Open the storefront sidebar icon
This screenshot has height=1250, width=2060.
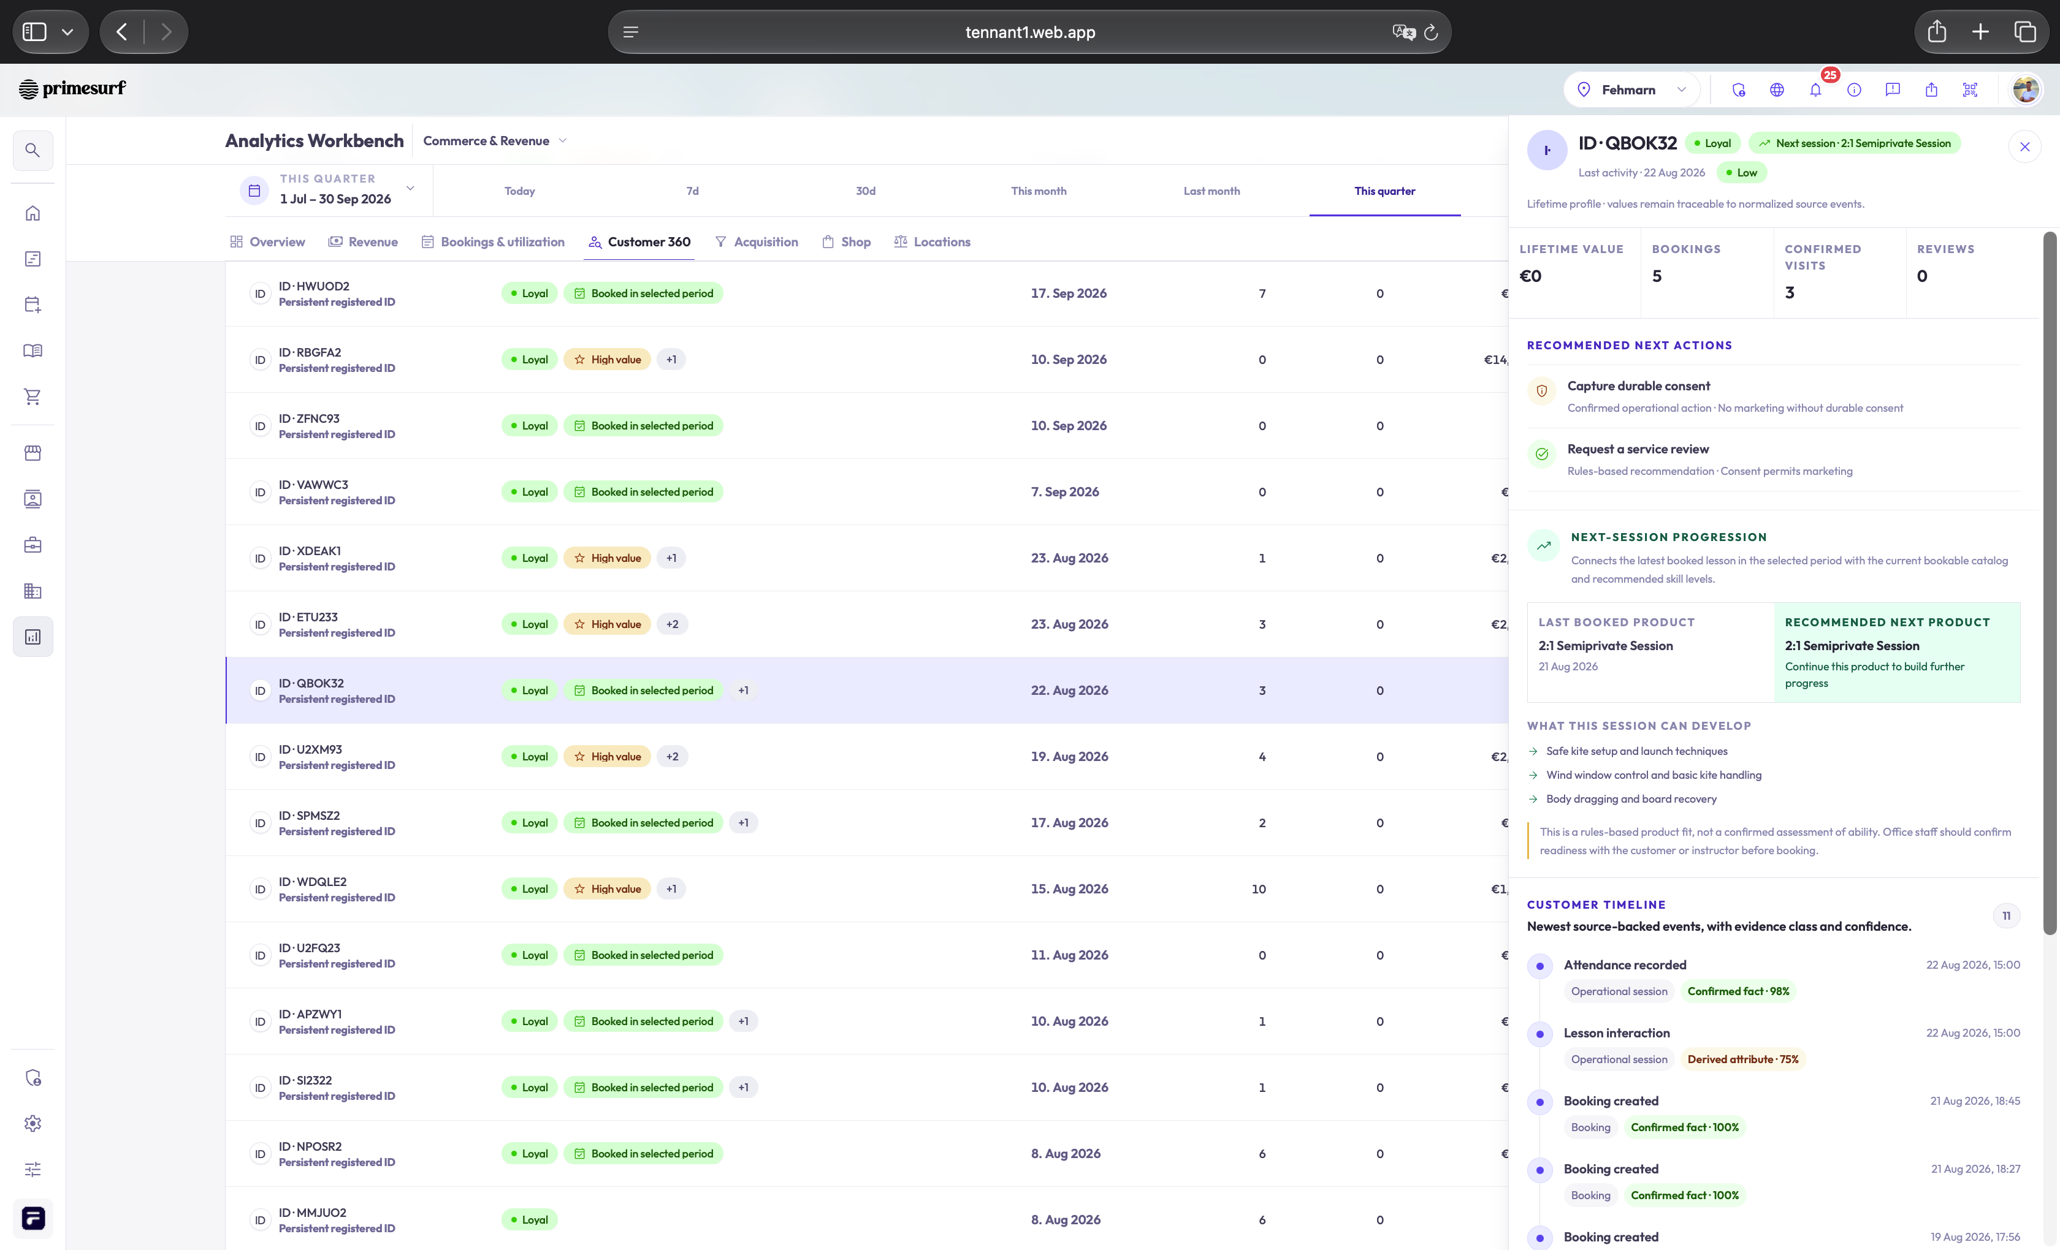(32, 453)
